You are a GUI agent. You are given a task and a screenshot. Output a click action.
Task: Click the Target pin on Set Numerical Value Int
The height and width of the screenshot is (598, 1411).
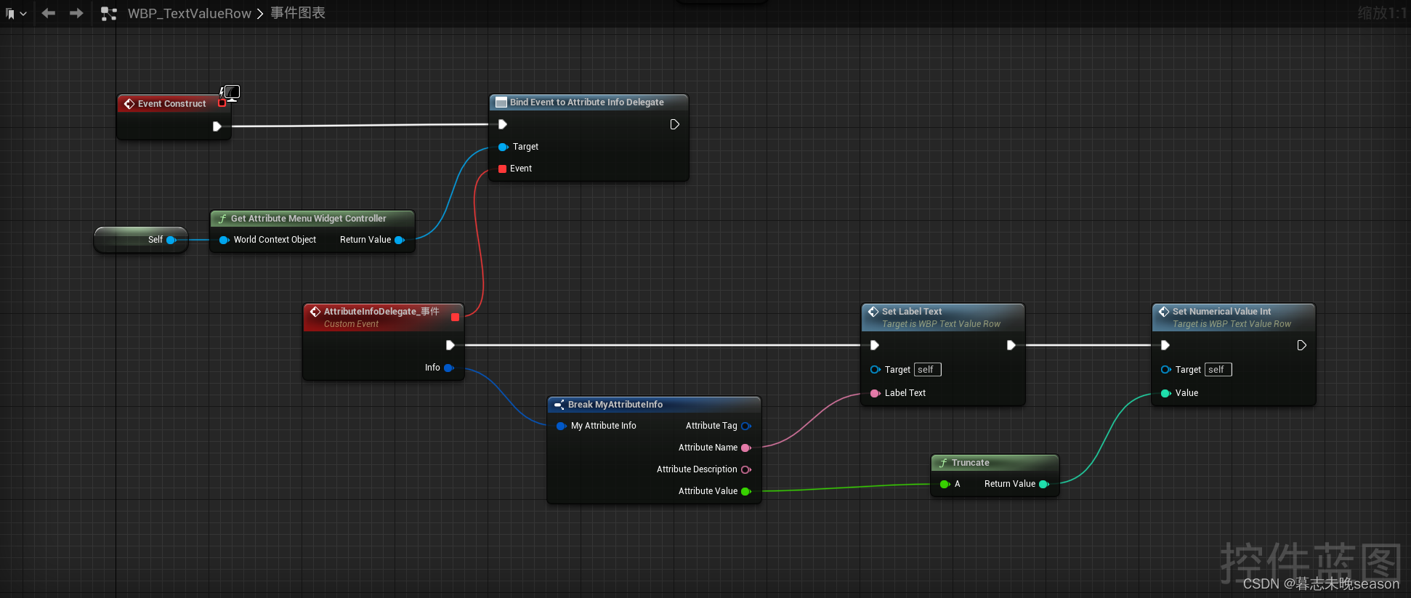(x=1165, y=370)
